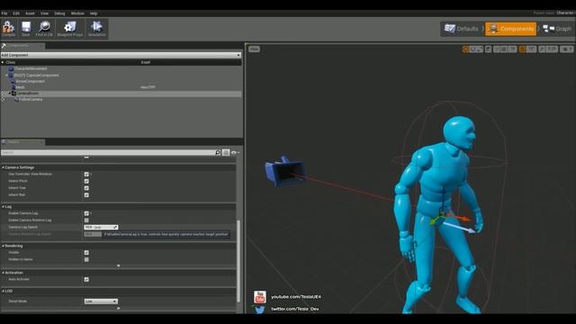The image size is (576, 324).
Task: Collapse the LOD section
Action: click(x=3, y=291)
